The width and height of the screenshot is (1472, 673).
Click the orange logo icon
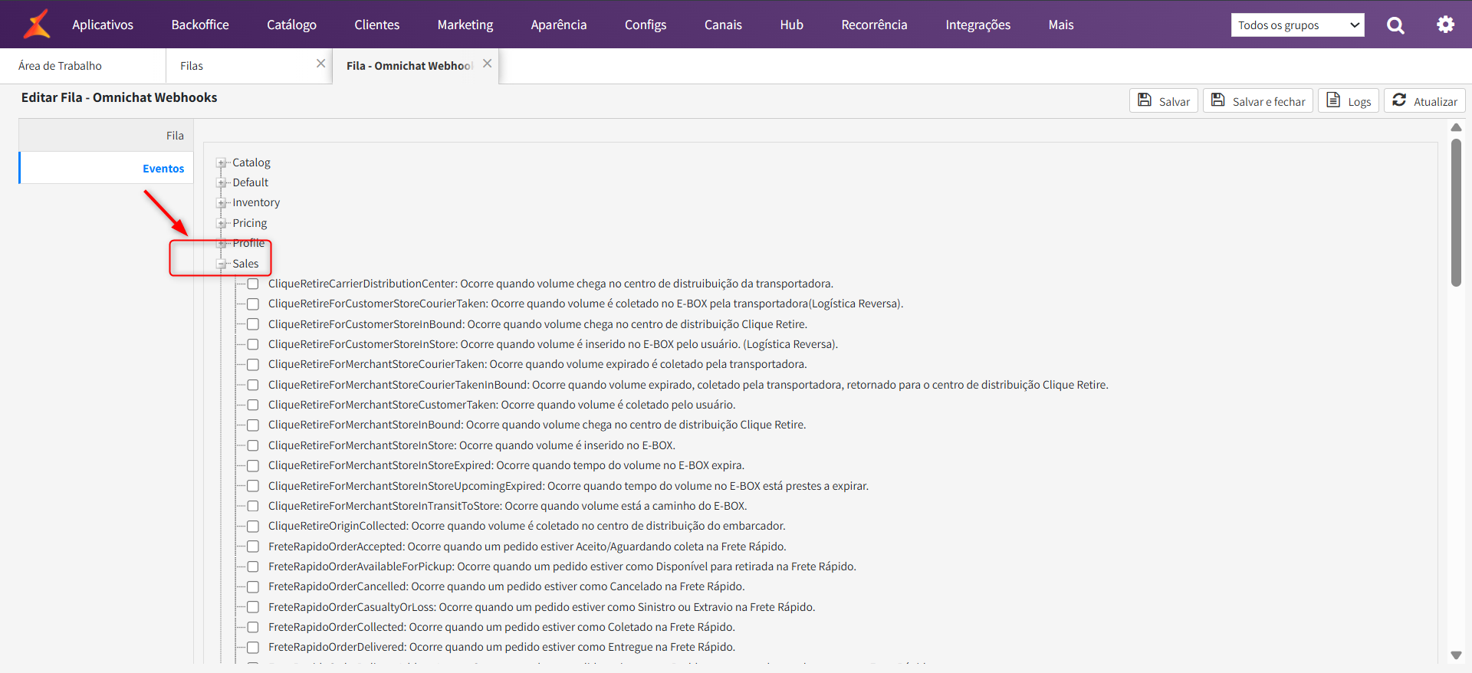coord(36,25)
